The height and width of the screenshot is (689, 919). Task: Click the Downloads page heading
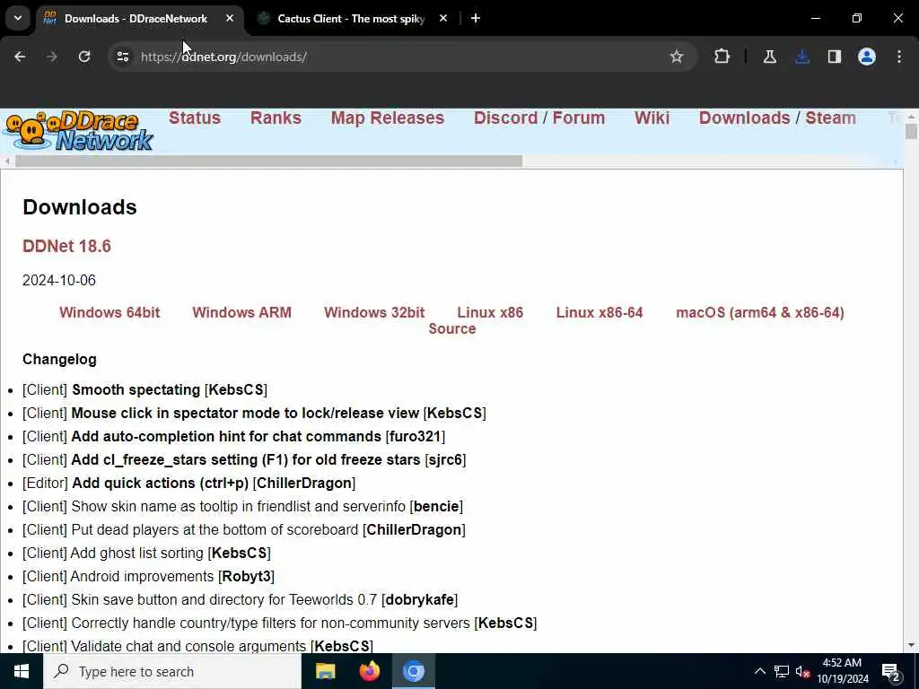(80, 207)
